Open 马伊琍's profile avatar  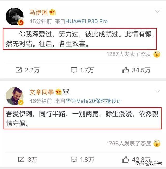(15, 17)
